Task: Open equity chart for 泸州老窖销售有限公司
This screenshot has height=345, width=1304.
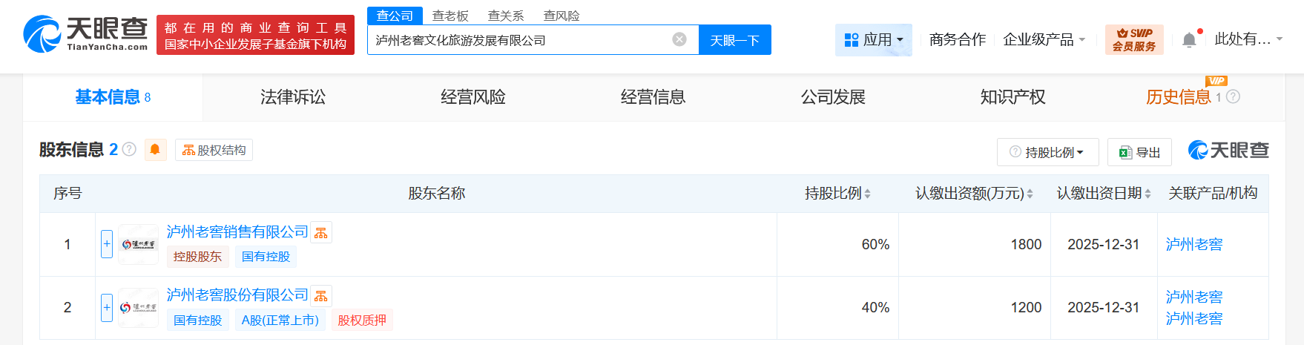Action: pos(321,233)
